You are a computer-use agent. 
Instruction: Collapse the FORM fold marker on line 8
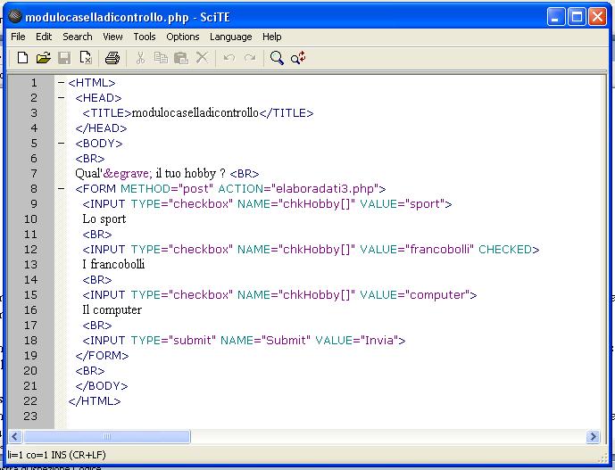click(61, 189)
